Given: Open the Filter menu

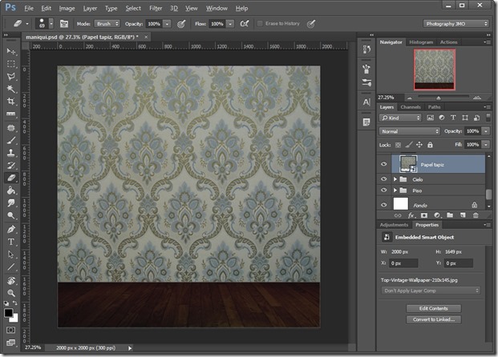Looking at the screenshot, I should (x=156, y=8).
